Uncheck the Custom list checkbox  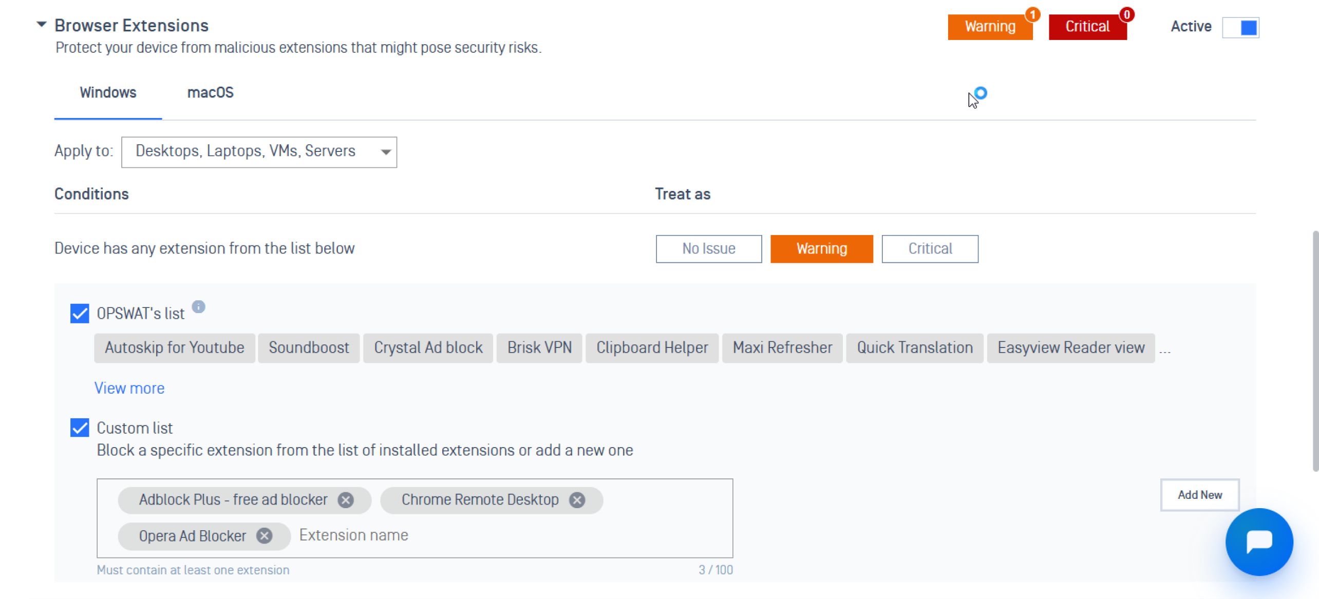80,428
